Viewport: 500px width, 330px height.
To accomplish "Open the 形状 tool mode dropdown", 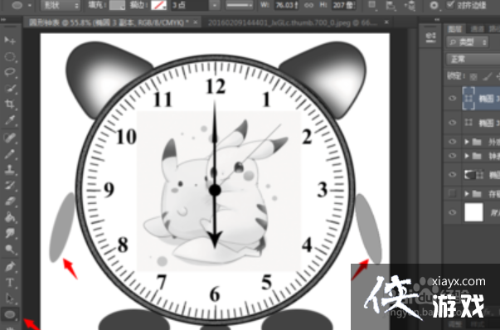I will click(61, 6).
